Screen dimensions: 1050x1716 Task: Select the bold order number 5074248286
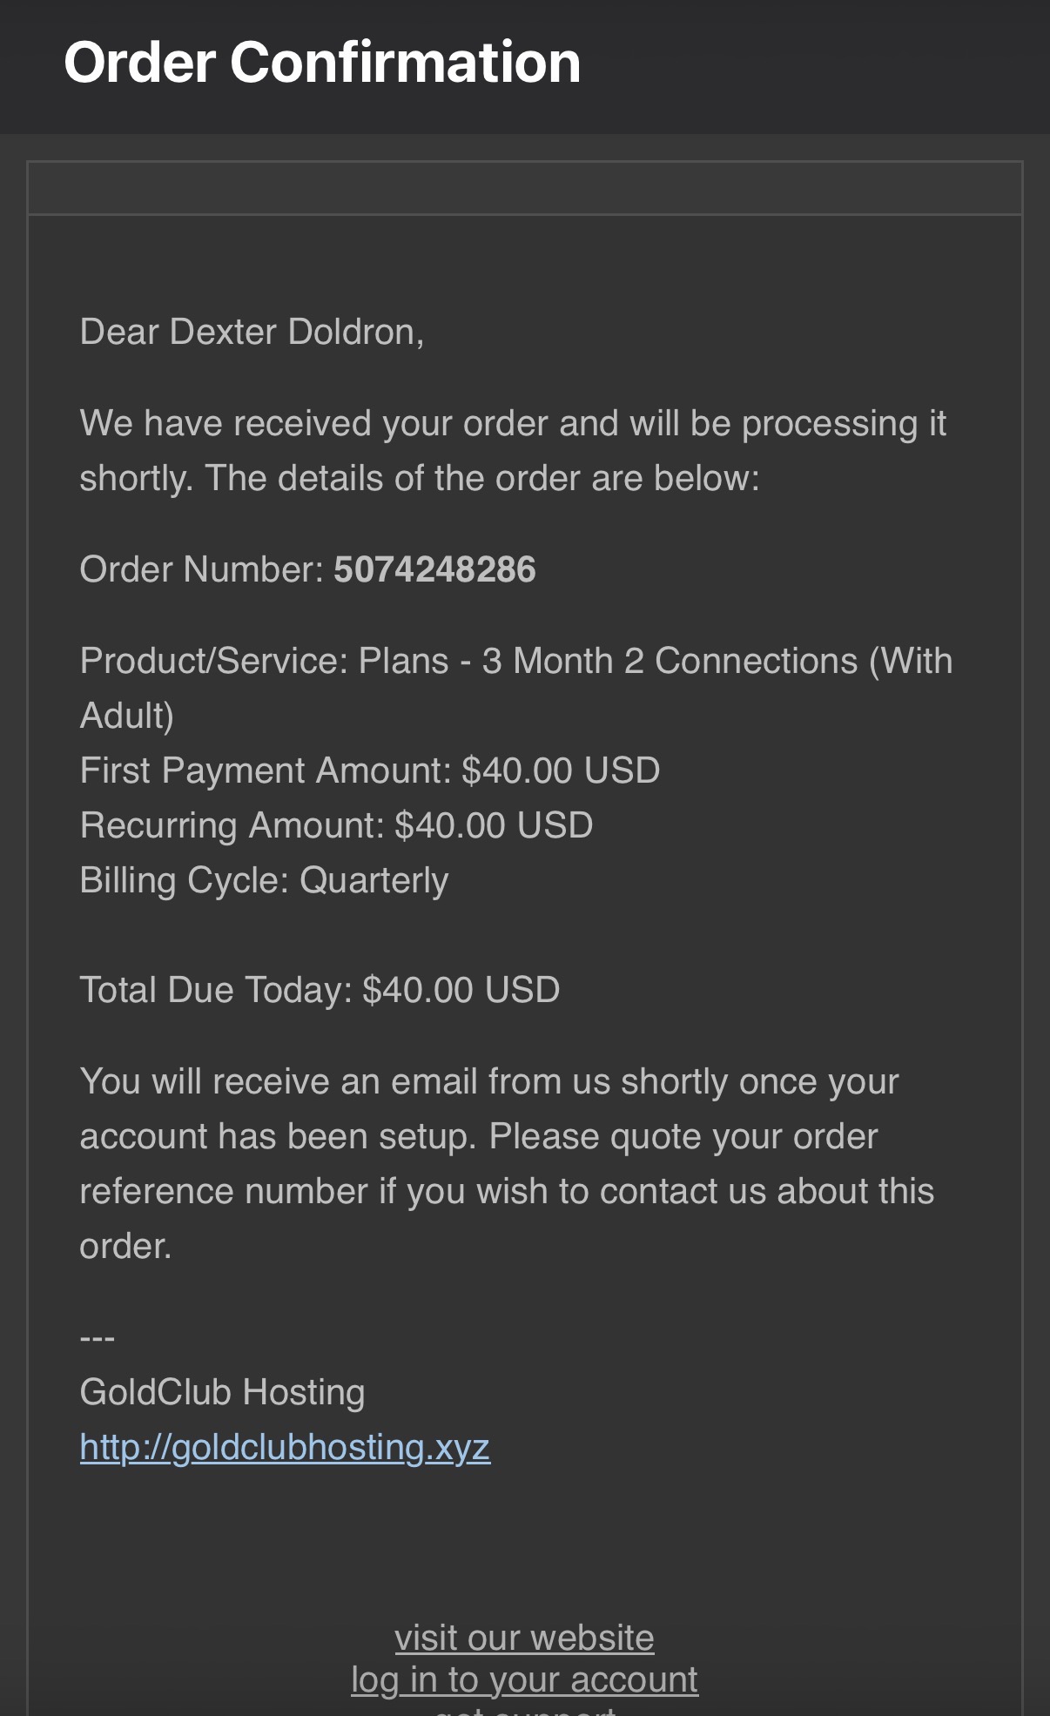click(434, 570)
